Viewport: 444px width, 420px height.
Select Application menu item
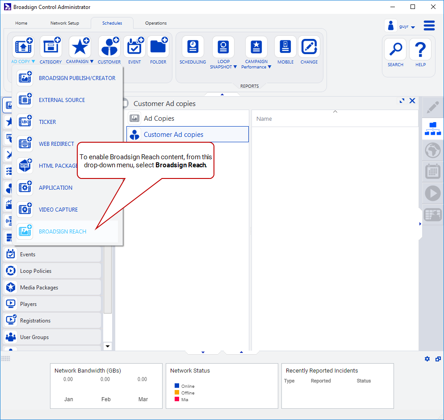pyautogui.click(x=67, y=188)
